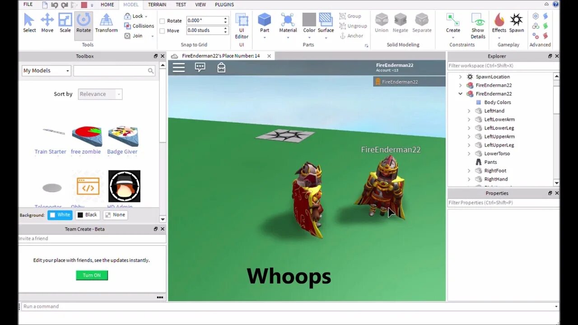This screenshot has width=578, height=325.
Task: Switch to the VIEW tab
Action: tap(200, 5)
